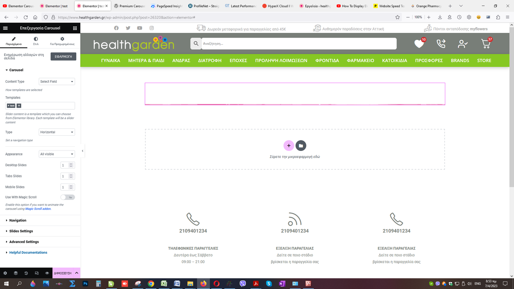Screen dimensions: 514x289
Task: Click the callback phone icon in header
Action: [x=441, y=43]
